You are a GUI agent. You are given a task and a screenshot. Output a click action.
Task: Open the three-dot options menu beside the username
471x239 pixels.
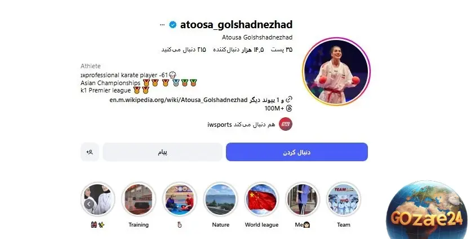pos(162,25)
